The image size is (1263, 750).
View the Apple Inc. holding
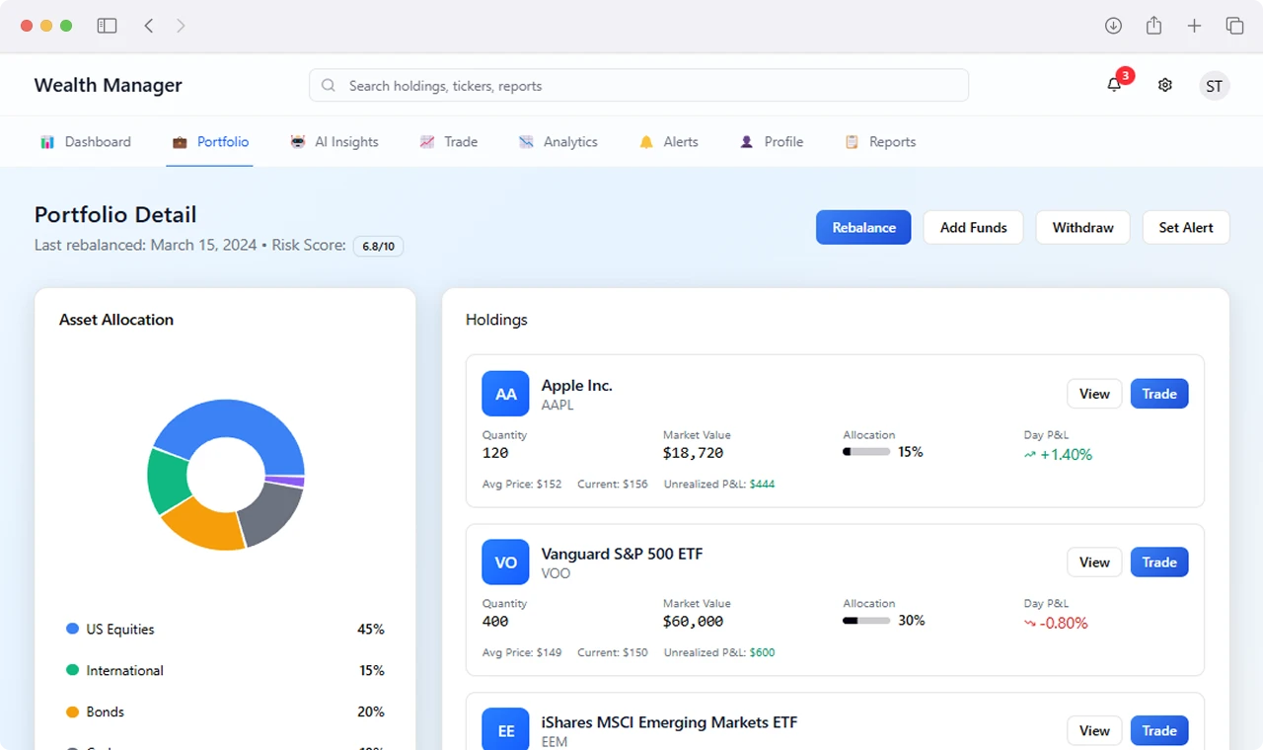click(x=1094, y=394)
